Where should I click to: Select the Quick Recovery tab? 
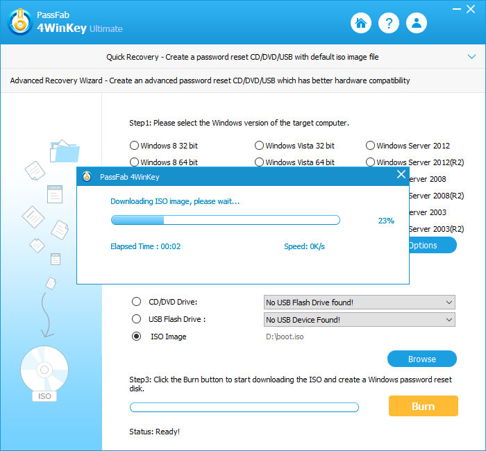coord(242,57)
